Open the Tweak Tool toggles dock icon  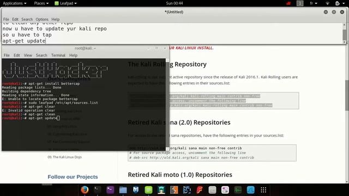pos(225,190)
